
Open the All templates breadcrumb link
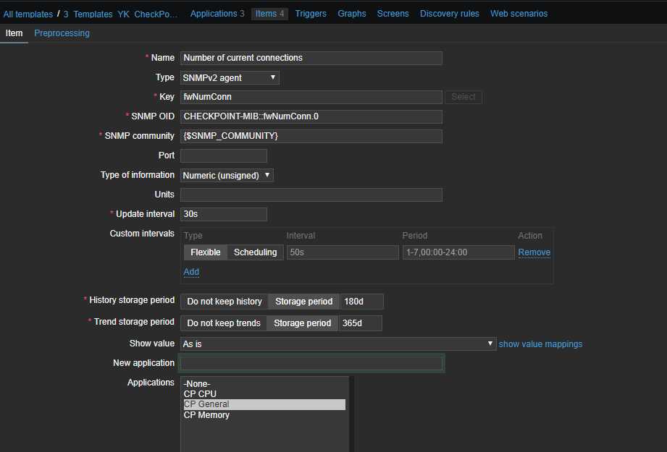click(x=28, y=14)
